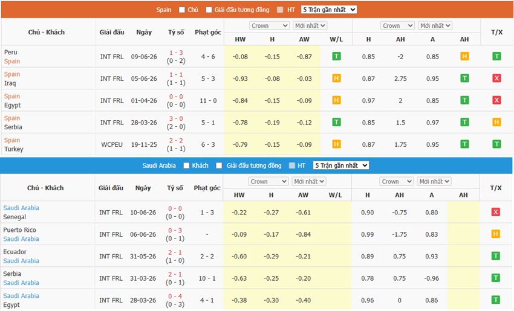
Task: Click Phạt góc header in Spain table
Action: coord(208,32)
